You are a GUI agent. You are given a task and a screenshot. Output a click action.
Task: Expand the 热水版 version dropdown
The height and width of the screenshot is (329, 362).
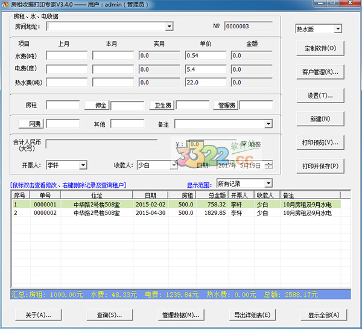click(337, 29)
